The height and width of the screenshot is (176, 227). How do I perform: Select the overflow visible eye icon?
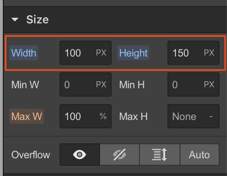[80, 155]
